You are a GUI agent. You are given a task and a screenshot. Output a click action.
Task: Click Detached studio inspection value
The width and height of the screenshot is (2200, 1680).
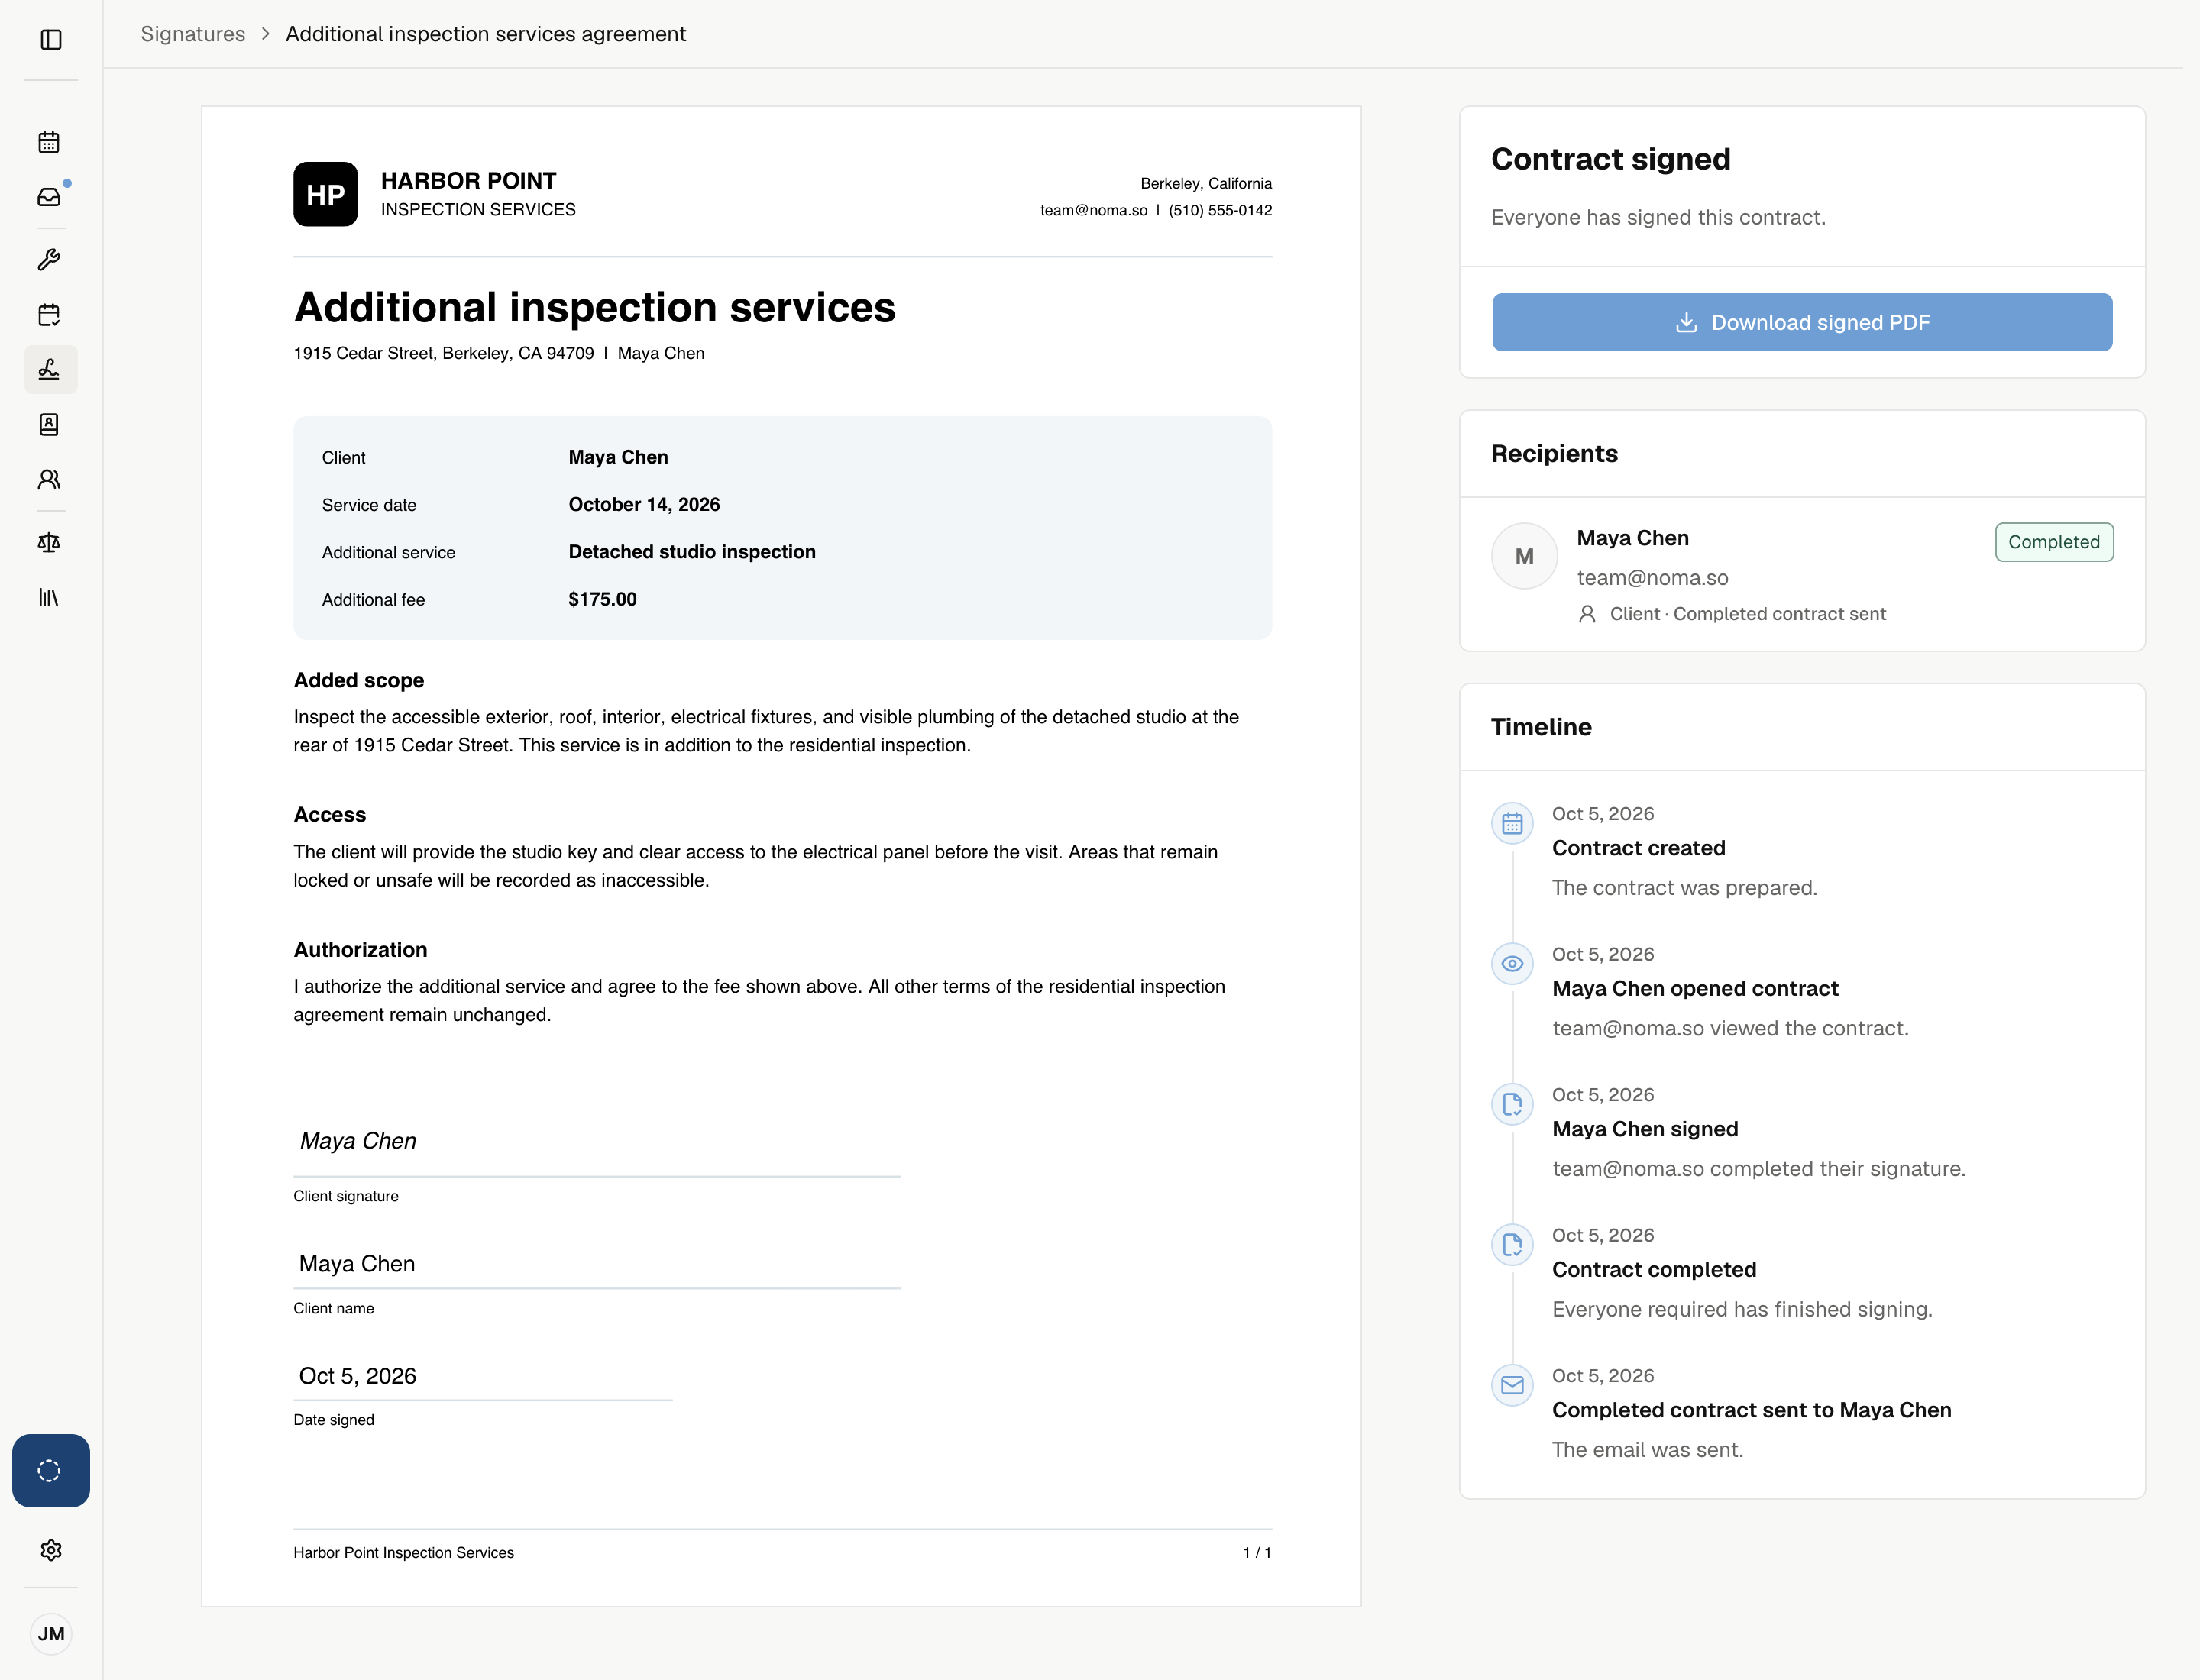click(x=692, y=552)
